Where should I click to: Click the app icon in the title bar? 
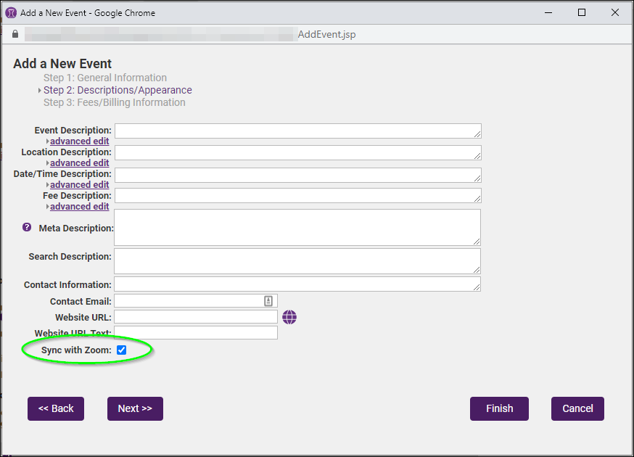(x=11, y=12)
